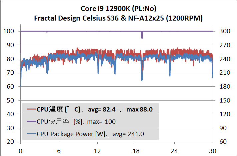Click the purple CPU usage dip near minute 19
Image resolution: width=237 pixels, height=156 pixels.
click(x=142, y=35)
